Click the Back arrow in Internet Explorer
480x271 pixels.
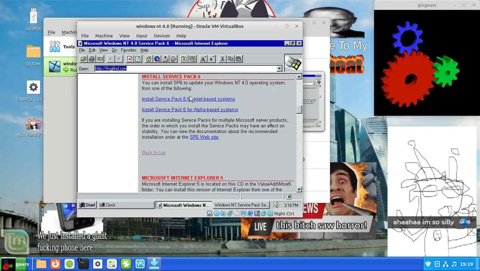[111, 59]
